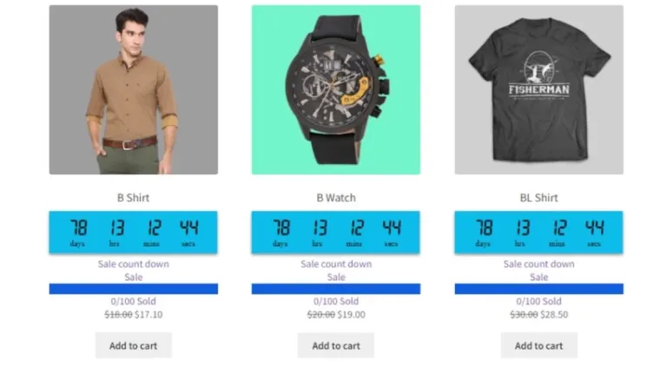Click the BL Shirt product title
This screenshot has width=667, height=367.
[x=539, y=198]
